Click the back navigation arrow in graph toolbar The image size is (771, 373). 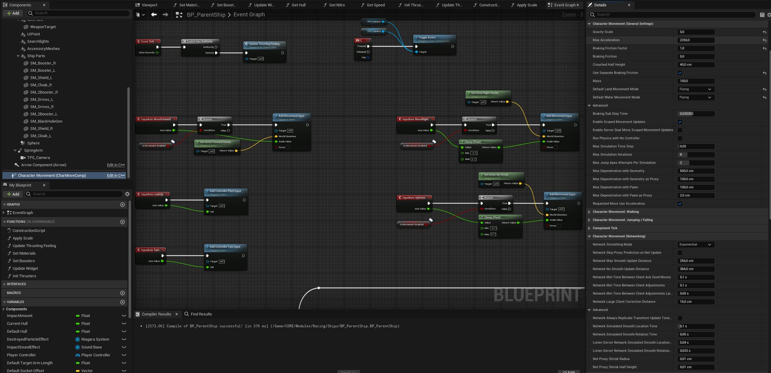click(x=154, y=14)
